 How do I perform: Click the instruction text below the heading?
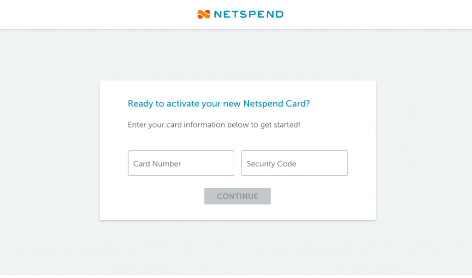pyautogui.click(x=214, y=125)
